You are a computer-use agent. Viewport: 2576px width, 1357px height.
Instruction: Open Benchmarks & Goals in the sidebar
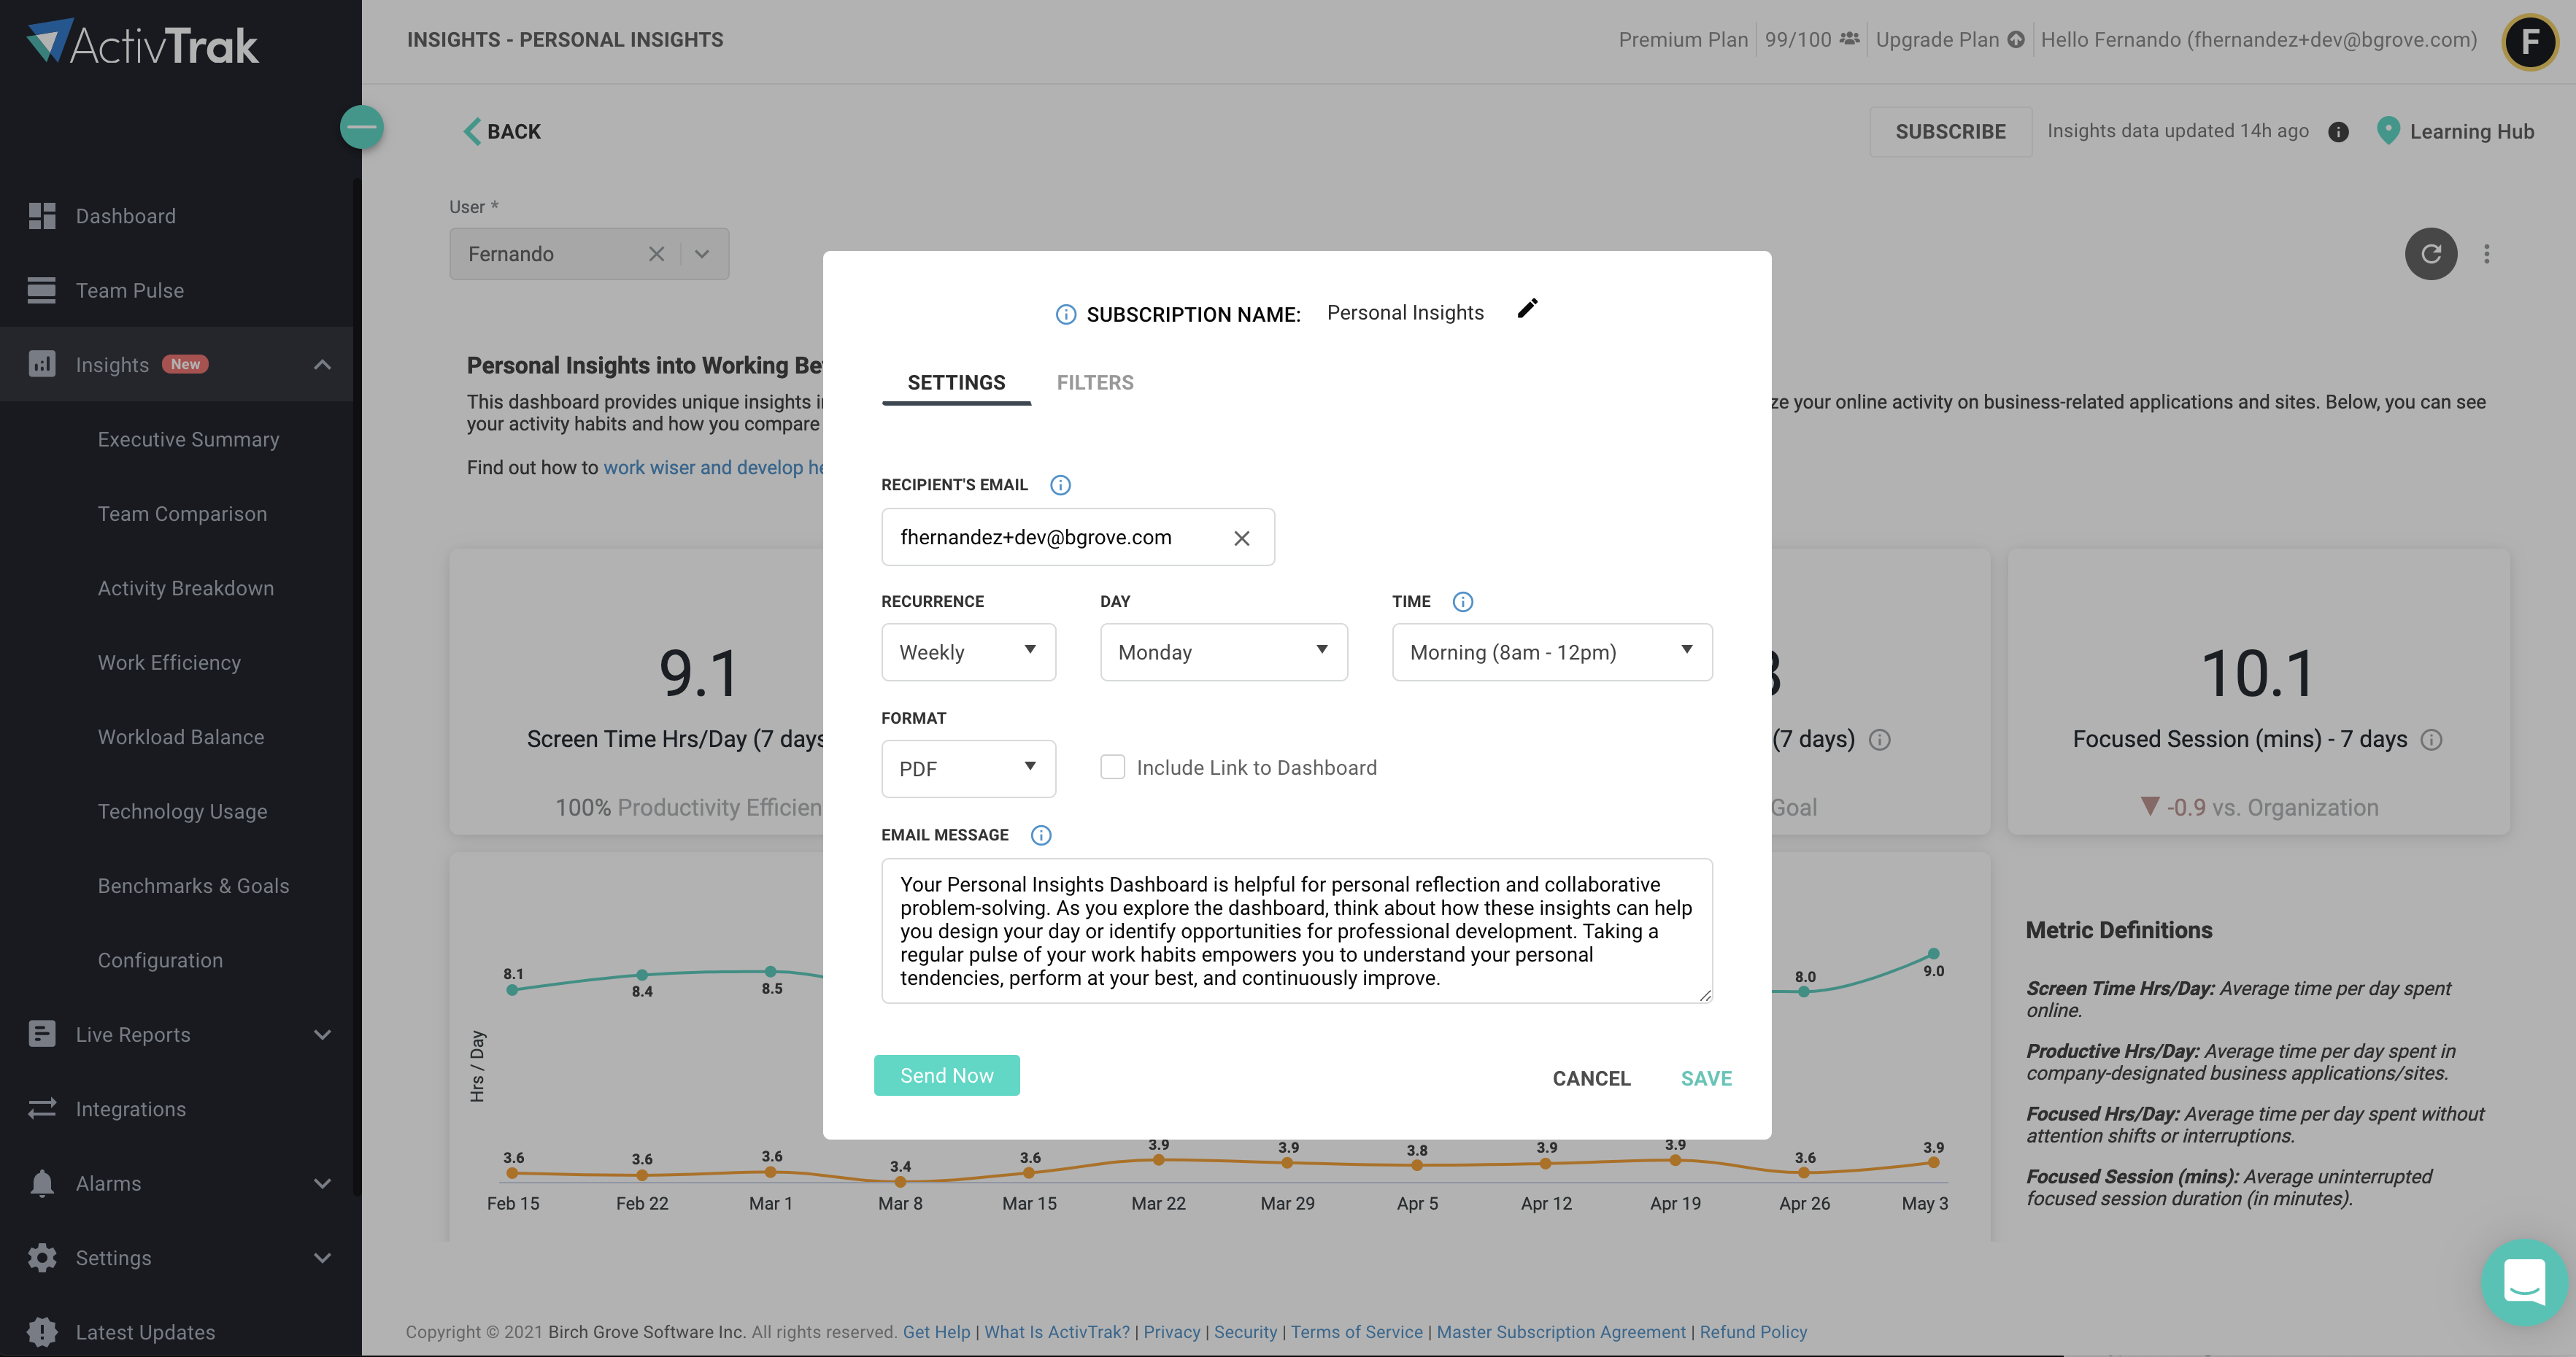(x=193, y=885)
